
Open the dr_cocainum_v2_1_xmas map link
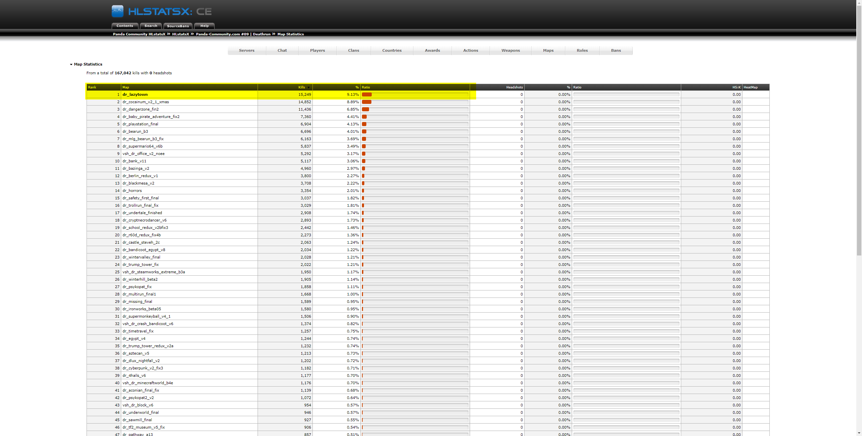(x=146, y=102)
